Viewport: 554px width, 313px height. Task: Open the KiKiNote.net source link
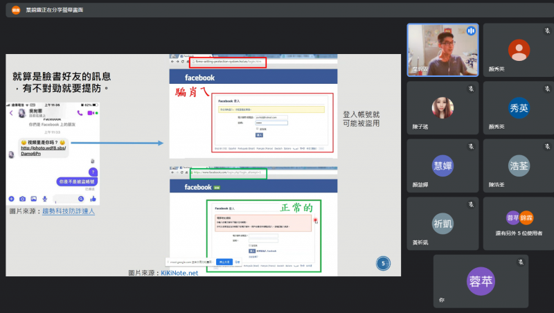(179, 273)
